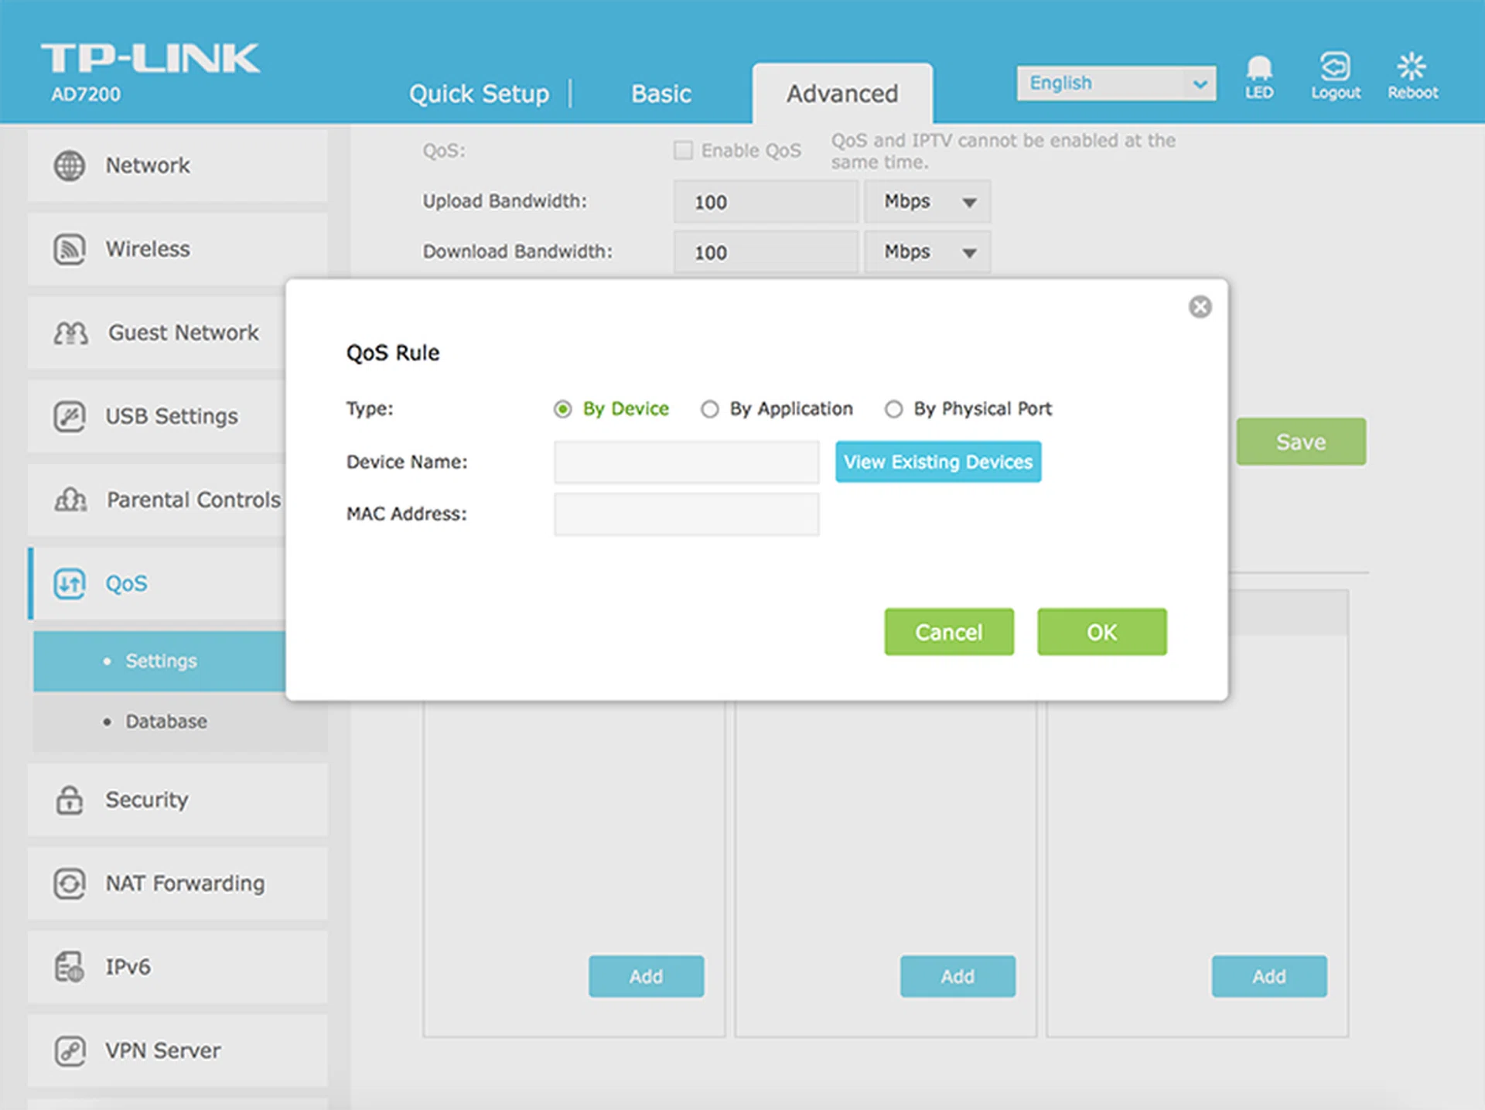Close the QoS Rule dialog
The width and height of the screenshot is (1485, 1110).
click(1200, 307)
